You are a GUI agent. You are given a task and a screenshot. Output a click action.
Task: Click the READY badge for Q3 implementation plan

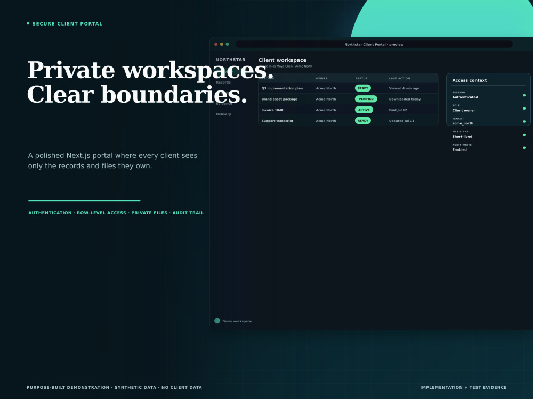(362, 88)
